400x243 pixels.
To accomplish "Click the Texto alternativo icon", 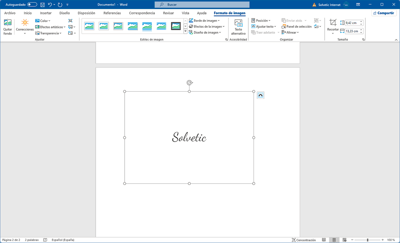I will (238, 23).
